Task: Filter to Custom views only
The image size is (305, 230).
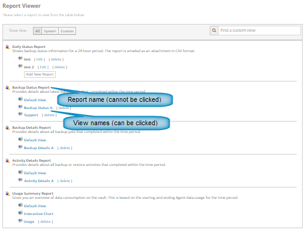Action: 67,31
